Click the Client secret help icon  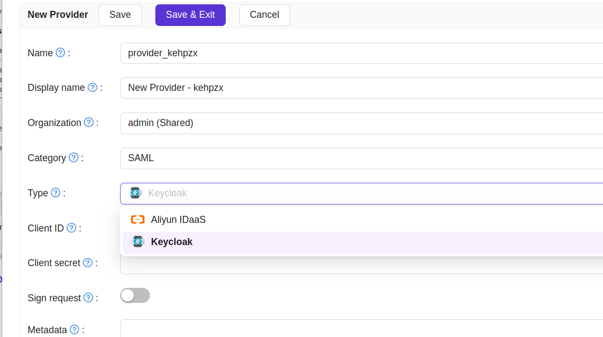pos(88,262)
